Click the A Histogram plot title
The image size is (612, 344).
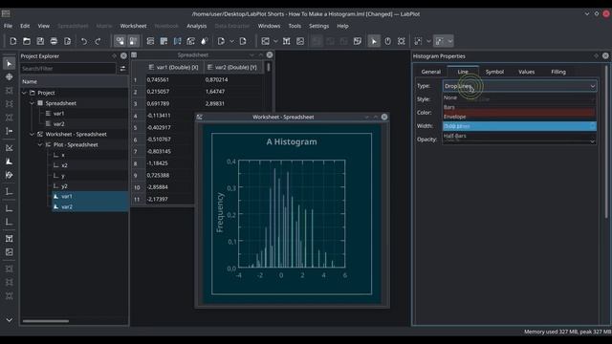[292, 141]
